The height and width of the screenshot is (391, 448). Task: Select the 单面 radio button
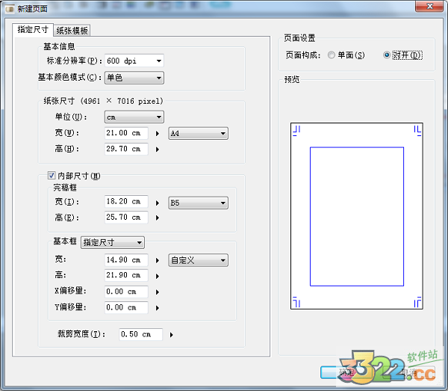pyautogui.click(x=331, y=55)
